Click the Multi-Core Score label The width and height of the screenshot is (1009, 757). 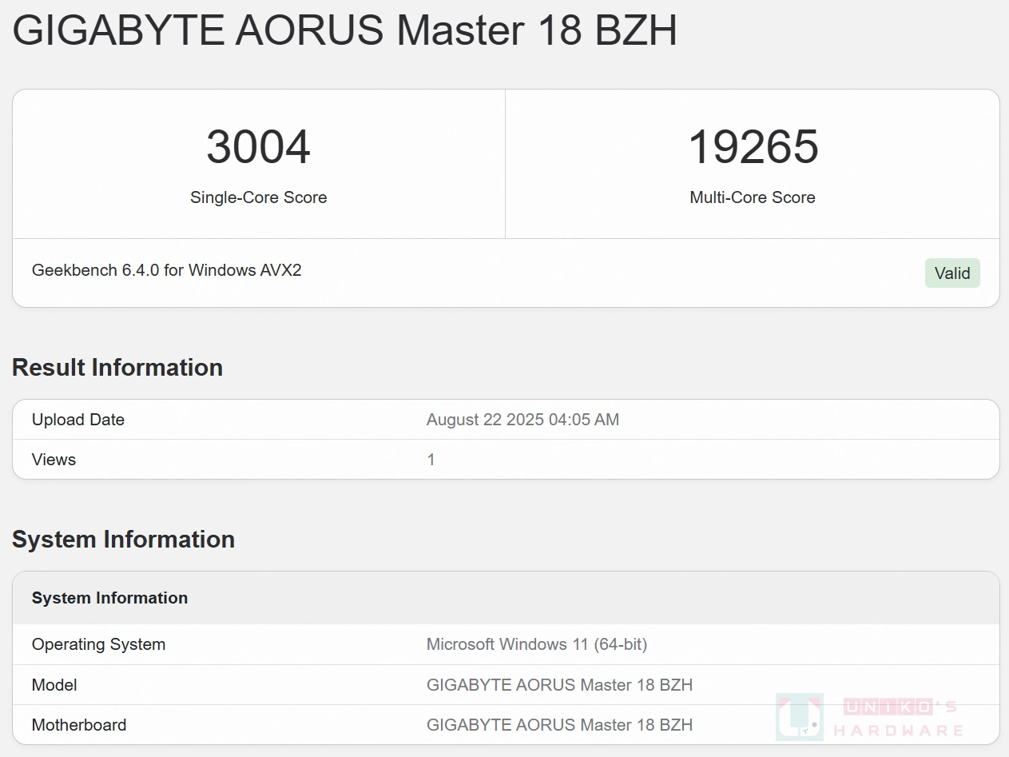point(753,197)
